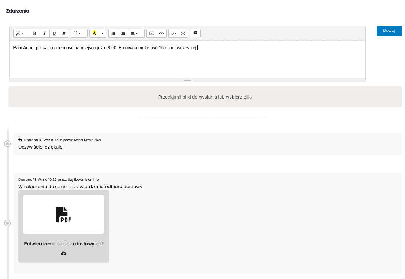Click the insert picture icon
Image resolution: width=405 pixels, height=279 pixels.
point(152,33)
